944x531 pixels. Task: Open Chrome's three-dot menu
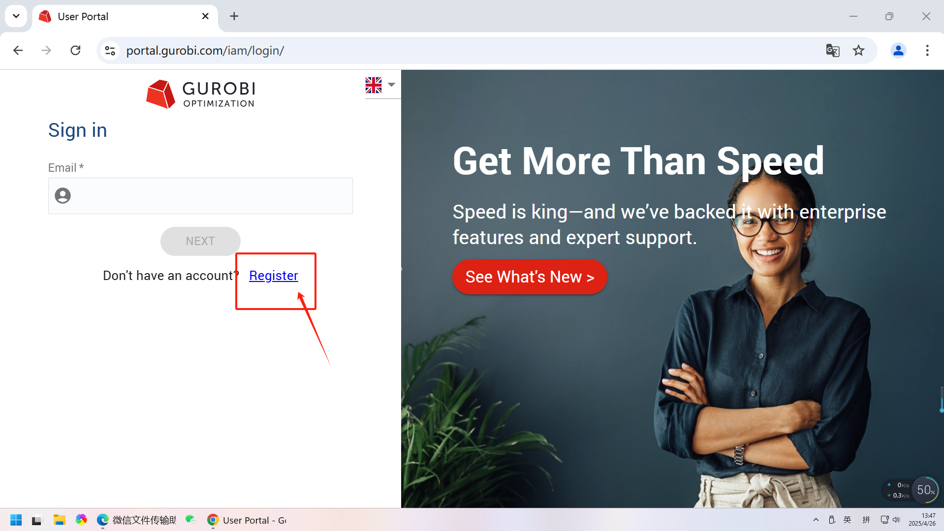coord(927,51)
